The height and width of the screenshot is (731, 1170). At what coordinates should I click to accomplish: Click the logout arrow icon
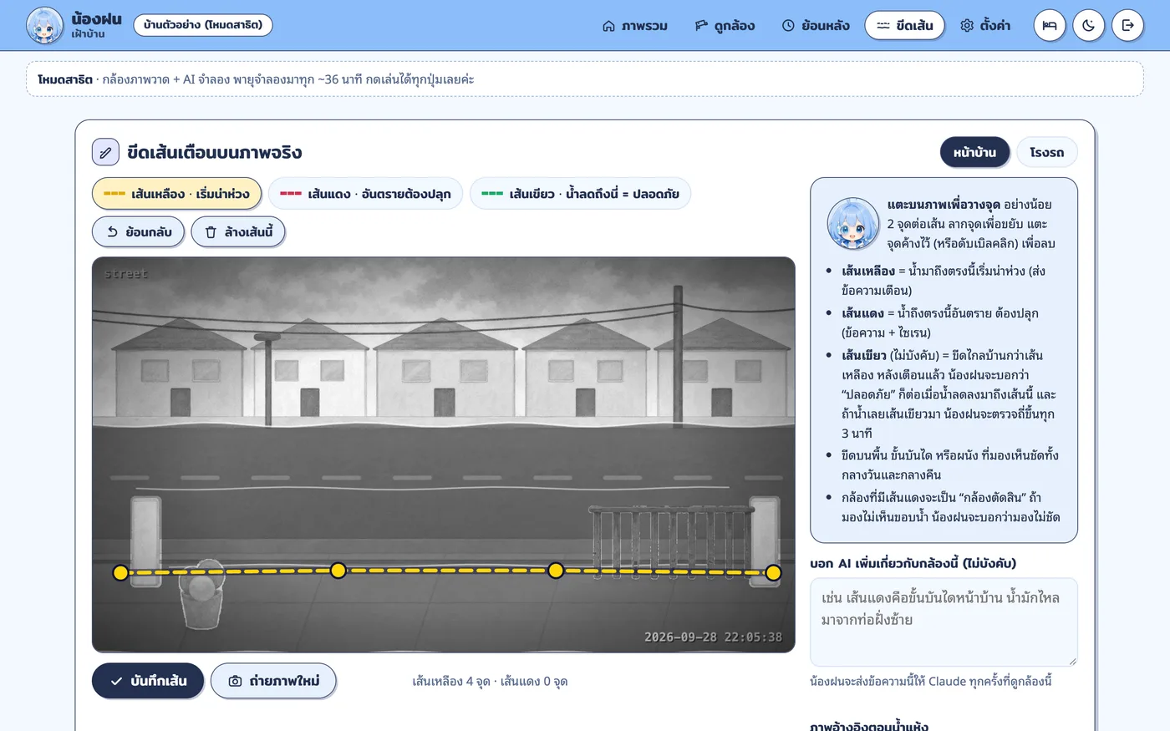(1127, 26)
